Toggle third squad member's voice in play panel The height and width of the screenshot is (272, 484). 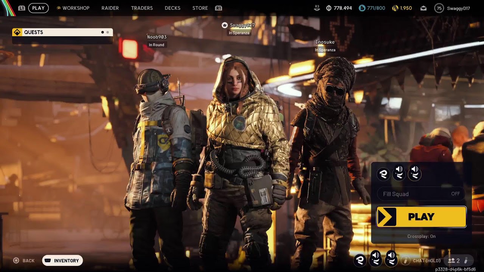(414, 173)
